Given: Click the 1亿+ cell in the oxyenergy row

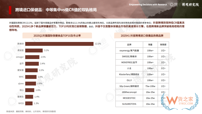Looking at the screenshot, I should 163,51.
